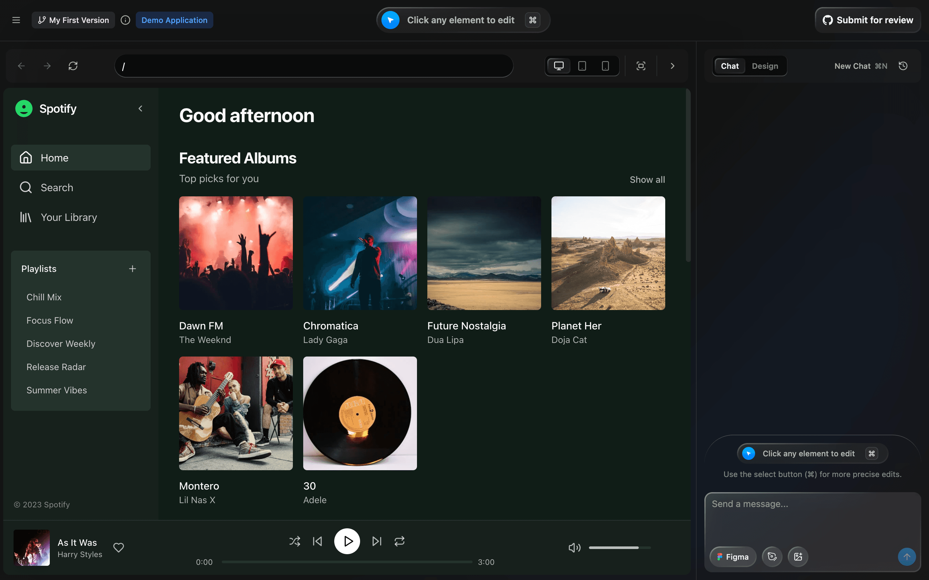The image size is (929, 580).
Task: Collapse the Spotify sidebar
Action: (141, 109)
